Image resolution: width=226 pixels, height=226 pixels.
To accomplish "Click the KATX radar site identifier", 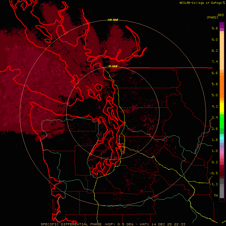I will pyautogui.click(x=145, y=224).
